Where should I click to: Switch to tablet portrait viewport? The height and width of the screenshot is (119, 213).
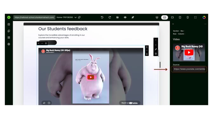[180, 17]
